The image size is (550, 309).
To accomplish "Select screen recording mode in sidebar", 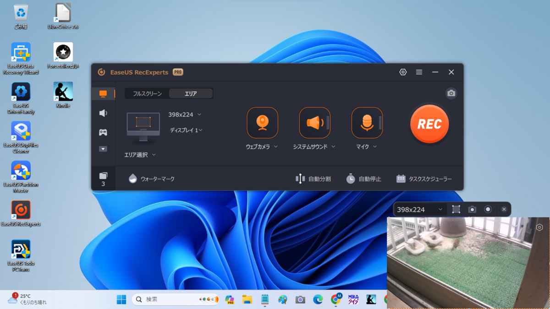I will coord(103,94).
